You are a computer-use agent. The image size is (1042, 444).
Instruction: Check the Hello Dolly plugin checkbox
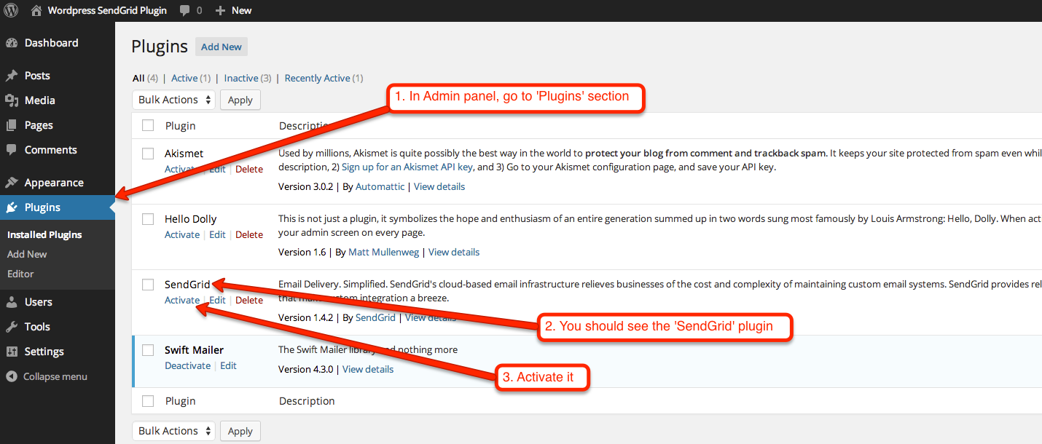pyautogui.click(x=148, y=219)
